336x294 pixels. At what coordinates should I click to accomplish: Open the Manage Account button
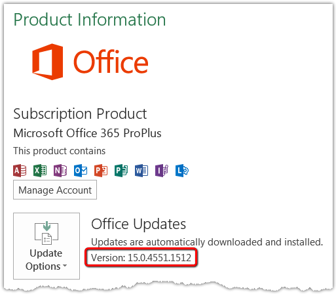pos(55,190)
